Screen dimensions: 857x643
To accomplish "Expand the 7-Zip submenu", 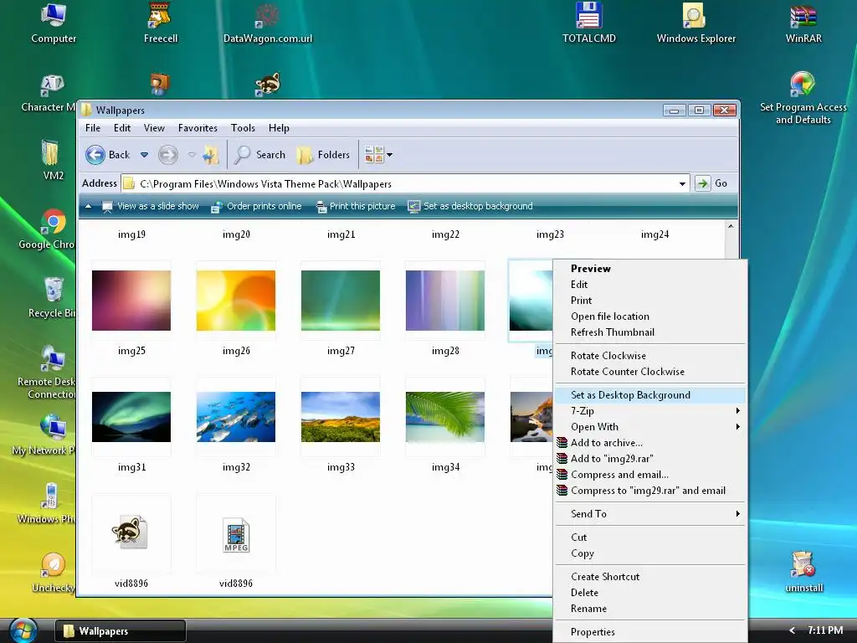I will [649, 410].
